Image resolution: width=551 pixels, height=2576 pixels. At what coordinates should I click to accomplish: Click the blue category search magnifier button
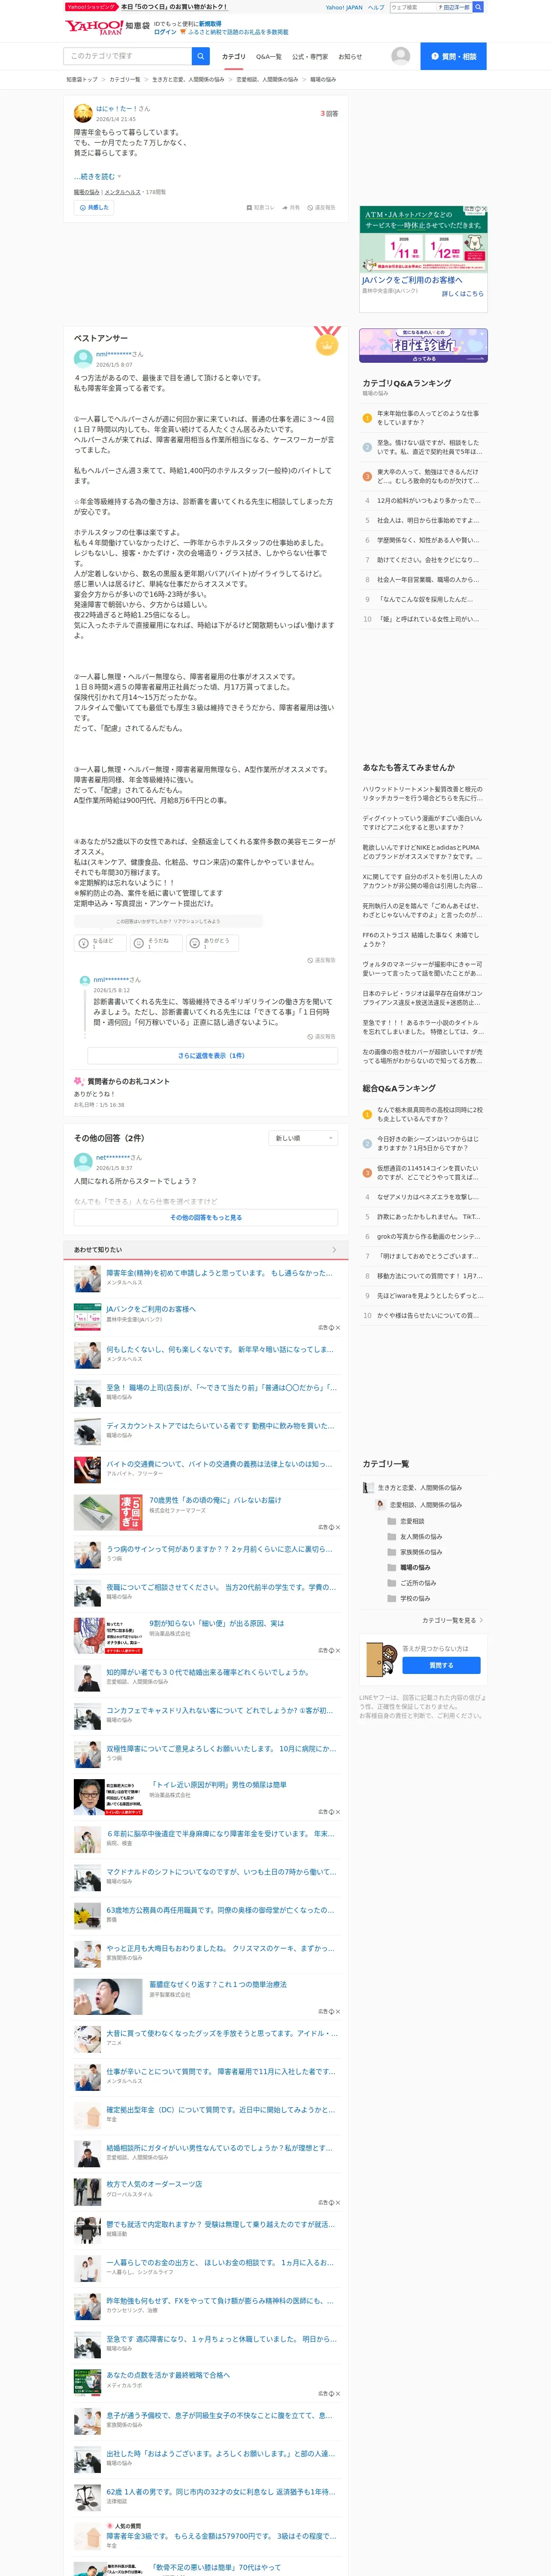click(200, 56)
